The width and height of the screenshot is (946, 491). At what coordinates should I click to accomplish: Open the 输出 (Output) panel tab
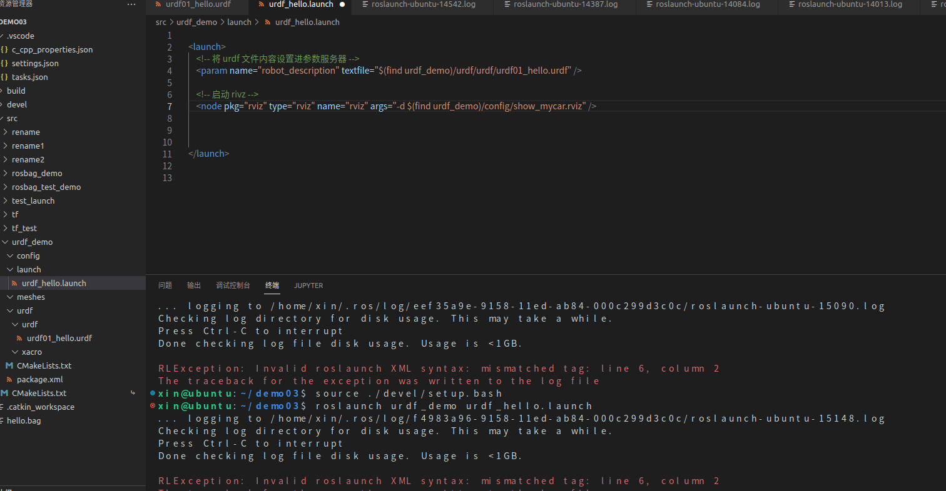pos(194,285)
